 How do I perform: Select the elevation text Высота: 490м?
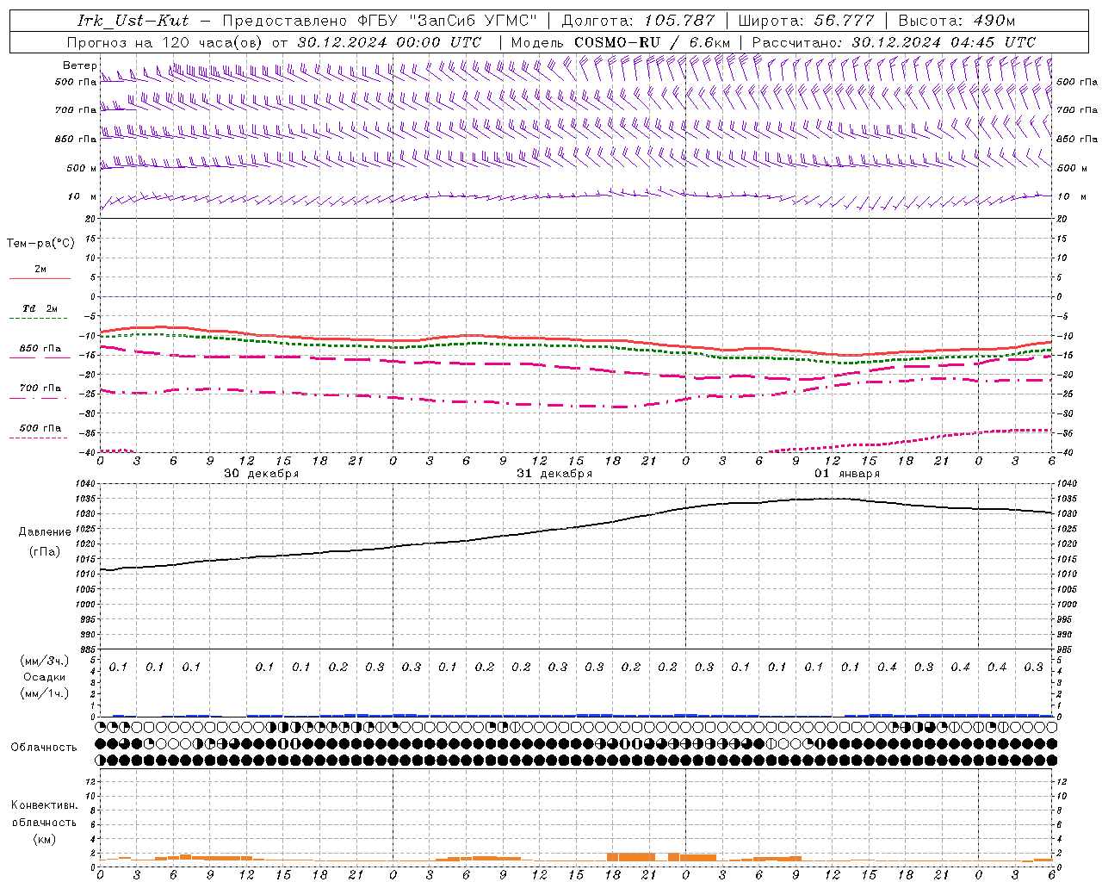click(x=957, y=20)
